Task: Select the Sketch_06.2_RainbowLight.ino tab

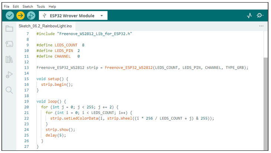Action: 45,26
